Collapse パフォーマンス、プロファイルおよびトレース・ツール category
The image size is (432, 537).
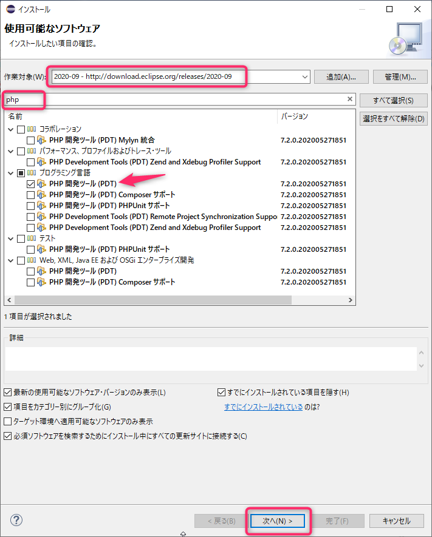[10, 151]
